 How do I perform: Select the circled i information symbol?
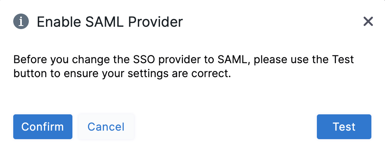point(21,21)
